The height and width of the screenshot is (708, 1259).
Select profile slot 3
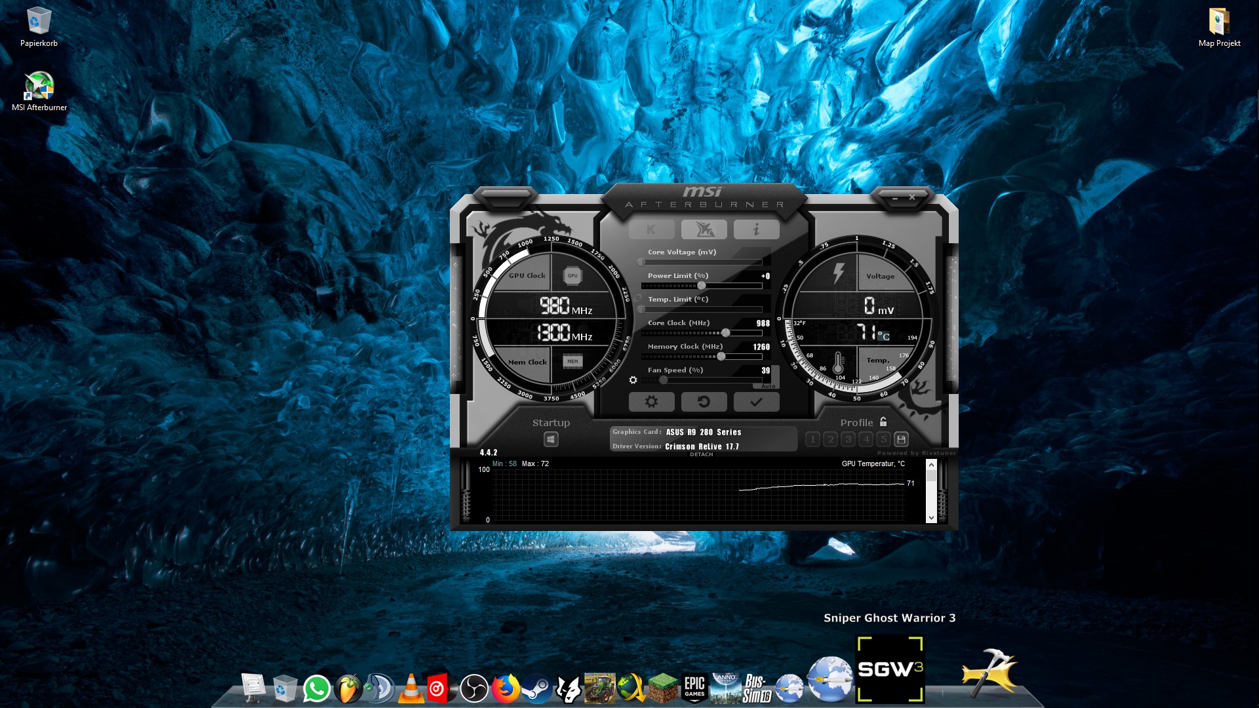848,439
